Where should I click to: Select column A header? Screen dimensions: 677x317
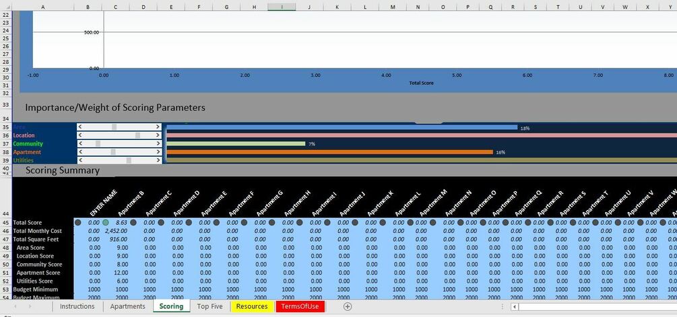(x=43, y=7)
